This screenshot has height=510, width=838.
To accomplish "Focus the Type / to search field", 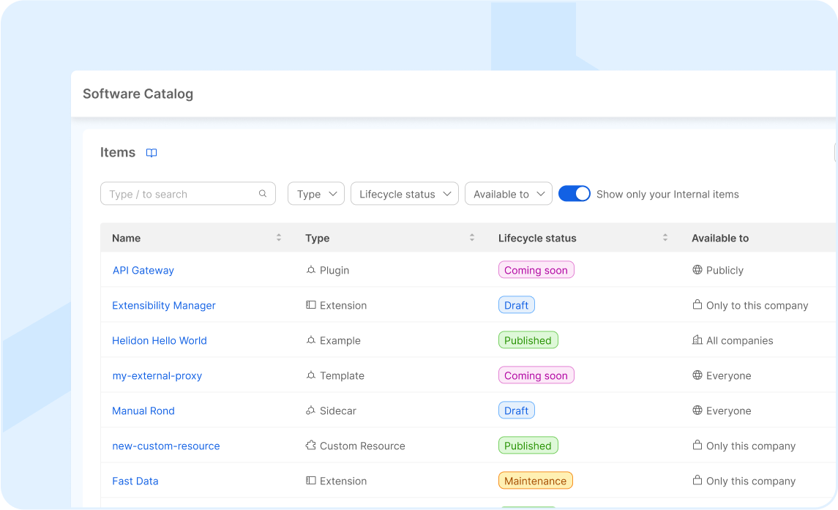I will click(x=187, y=193).
